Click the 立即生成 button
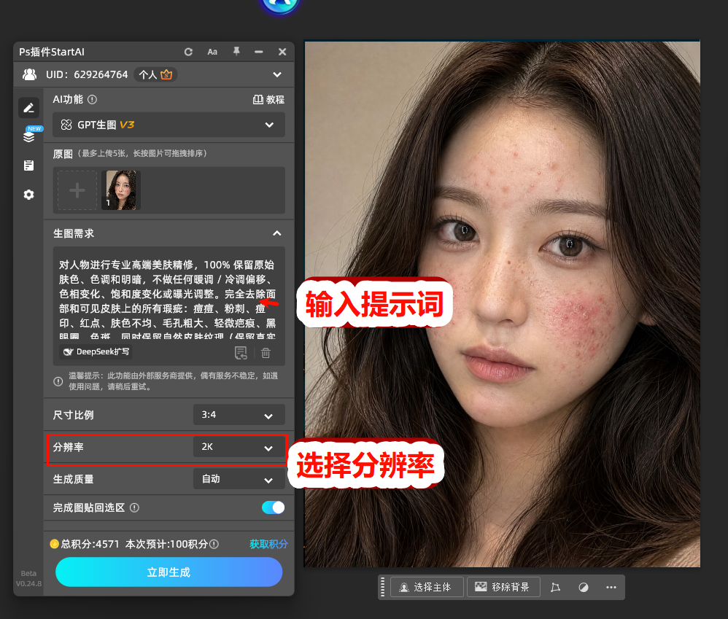The width and height of the screenshot is (728, 619). 169,572
